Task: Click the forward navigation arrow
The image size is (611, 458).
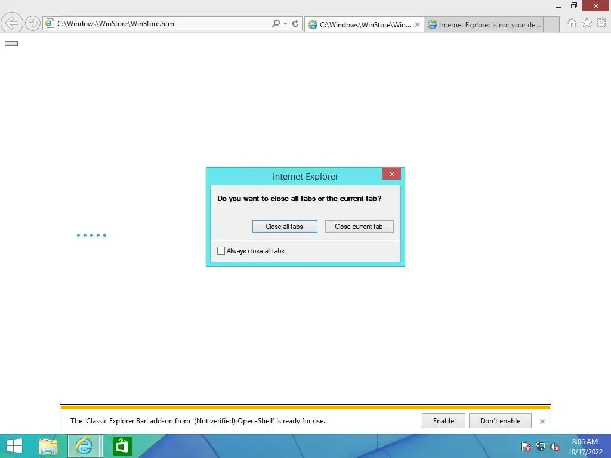Action: 33,23
